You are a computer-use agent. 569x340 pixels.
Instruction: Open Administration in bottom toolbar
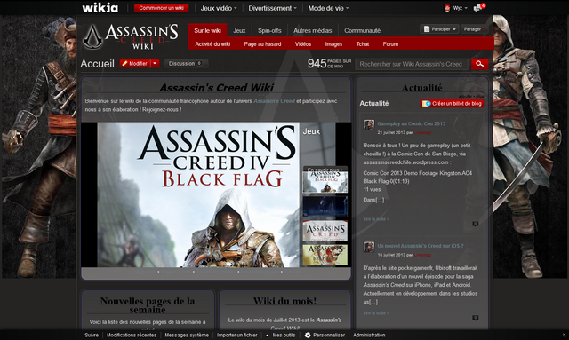[369, 335]
